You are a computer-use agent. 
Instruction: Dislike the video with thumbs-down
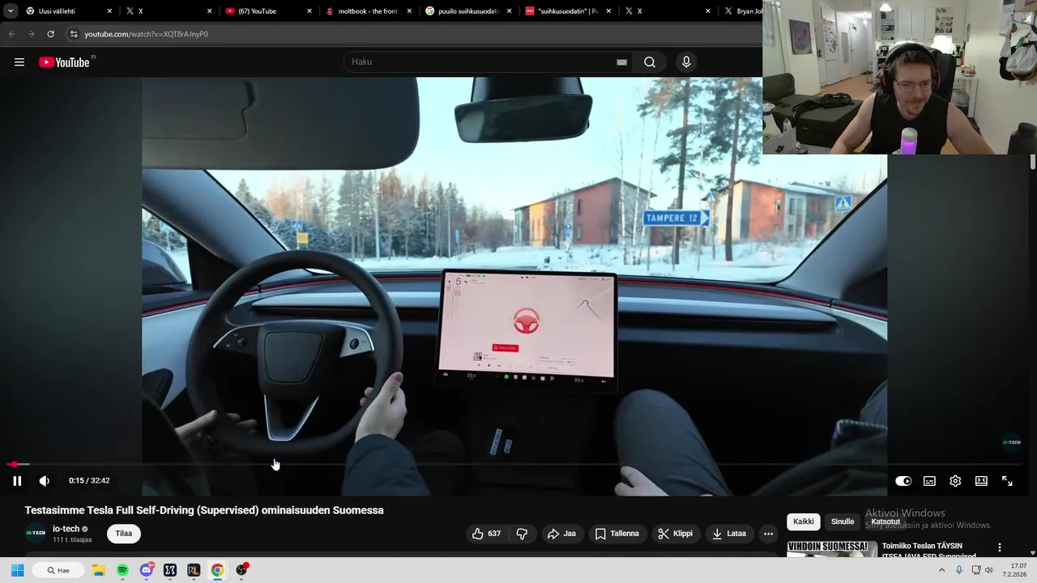[522, 534]
